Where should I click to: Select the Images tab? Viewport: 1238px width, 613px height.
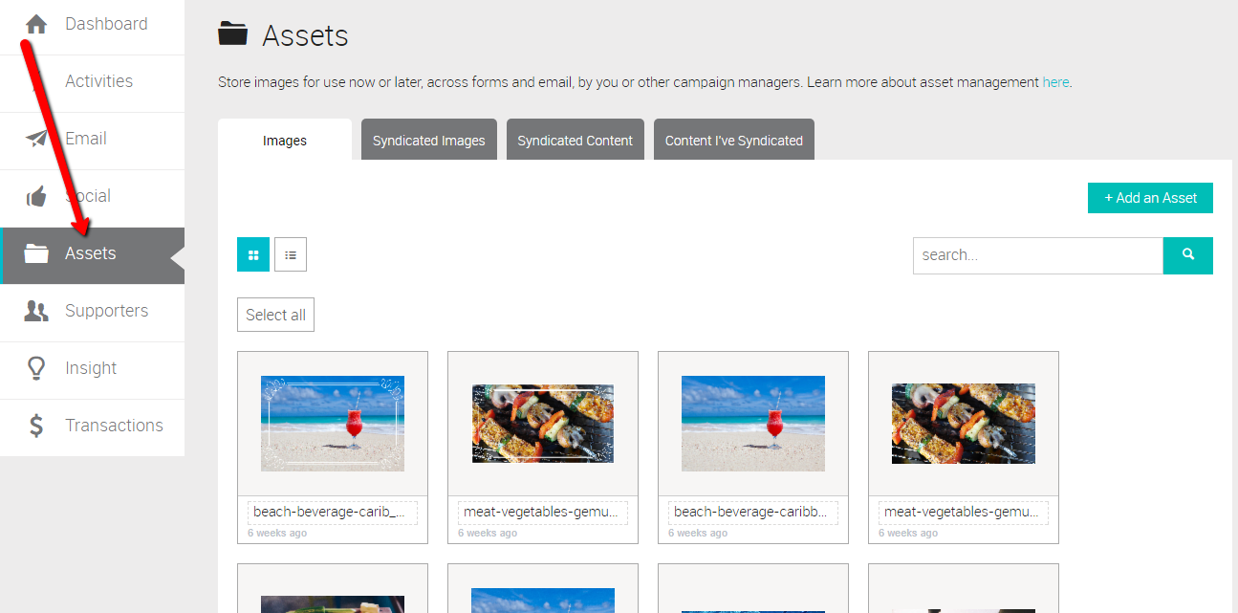coord(285,141)
